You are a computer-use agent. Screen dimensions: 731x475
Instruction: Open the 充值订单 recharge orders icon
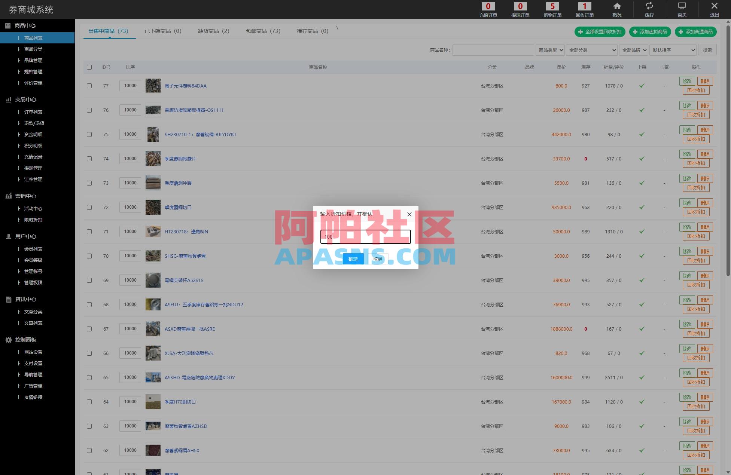click(488, 9)
